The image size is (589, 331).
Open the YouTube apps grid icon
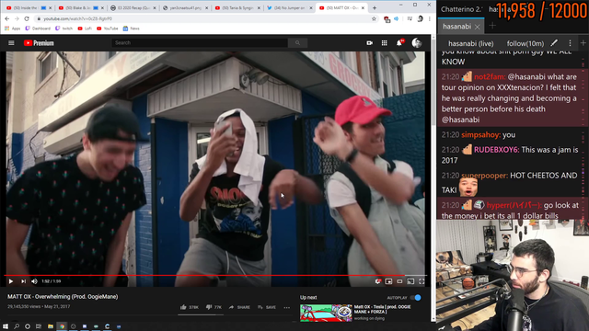coord(385,43)
